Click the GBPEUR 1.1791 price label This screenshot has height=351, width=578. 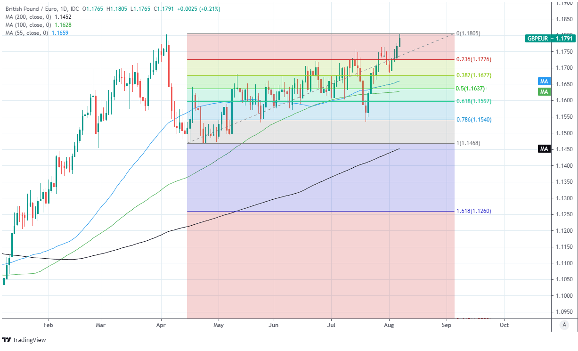point(550,39)
